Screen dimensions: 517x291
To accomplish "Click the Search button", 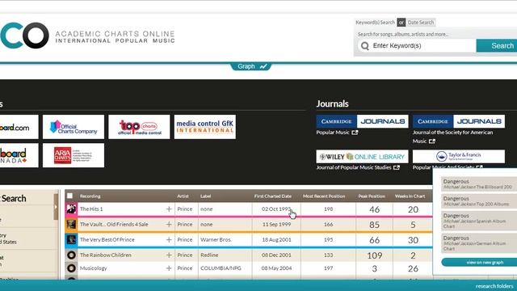I will 497,45.
